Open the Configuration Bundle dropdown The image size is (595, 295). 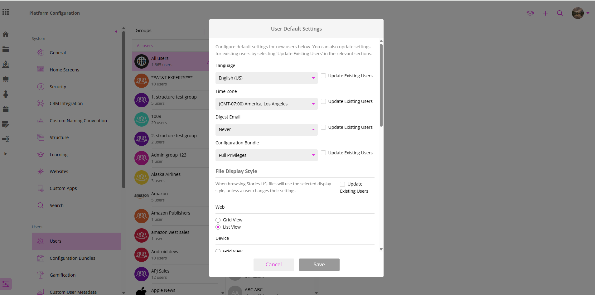(x=267, y=155)
